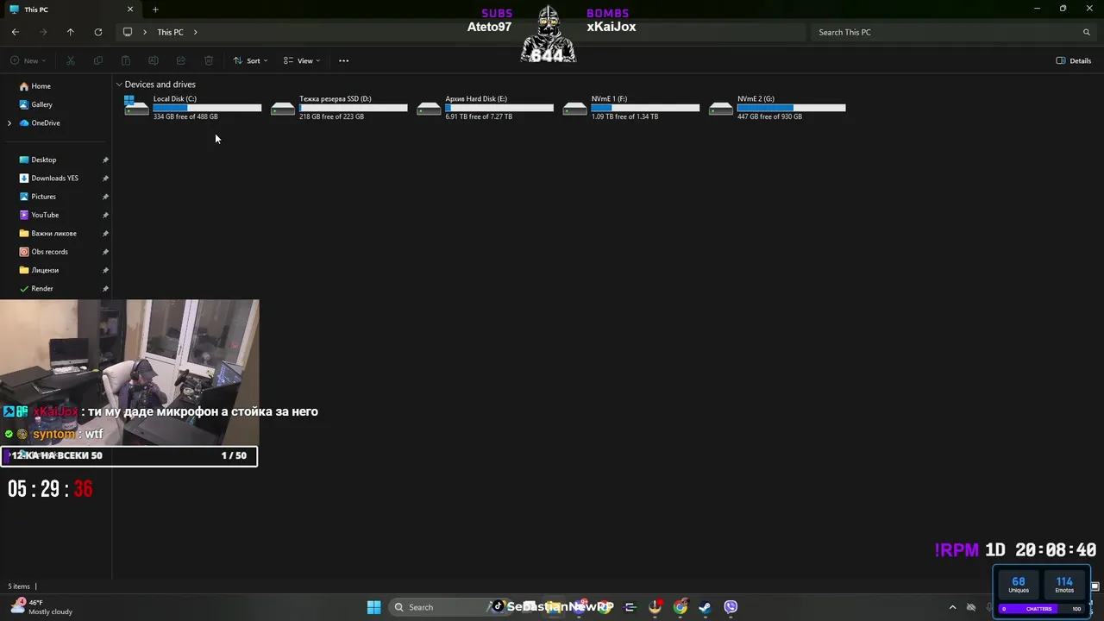
Task: Select the NVmE 1 (F:) drive
Action: [x=630, y=108]
